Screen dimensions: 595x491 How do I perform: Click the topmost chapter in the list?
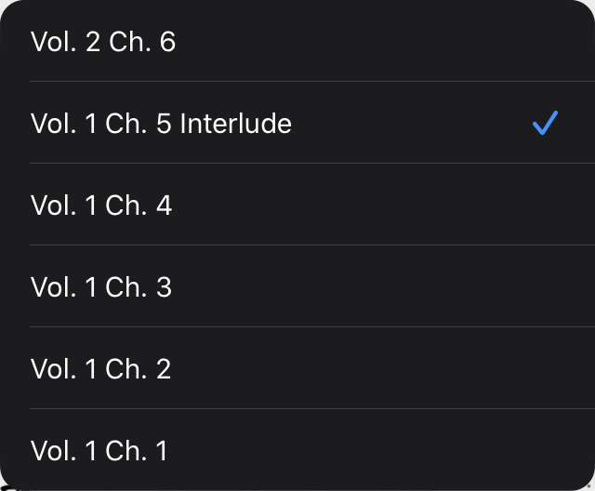pos(103,42)
